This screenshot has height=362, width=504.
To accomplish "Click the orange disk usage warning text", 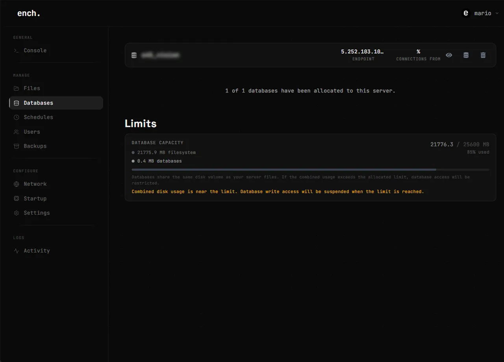I will [278, 192].
